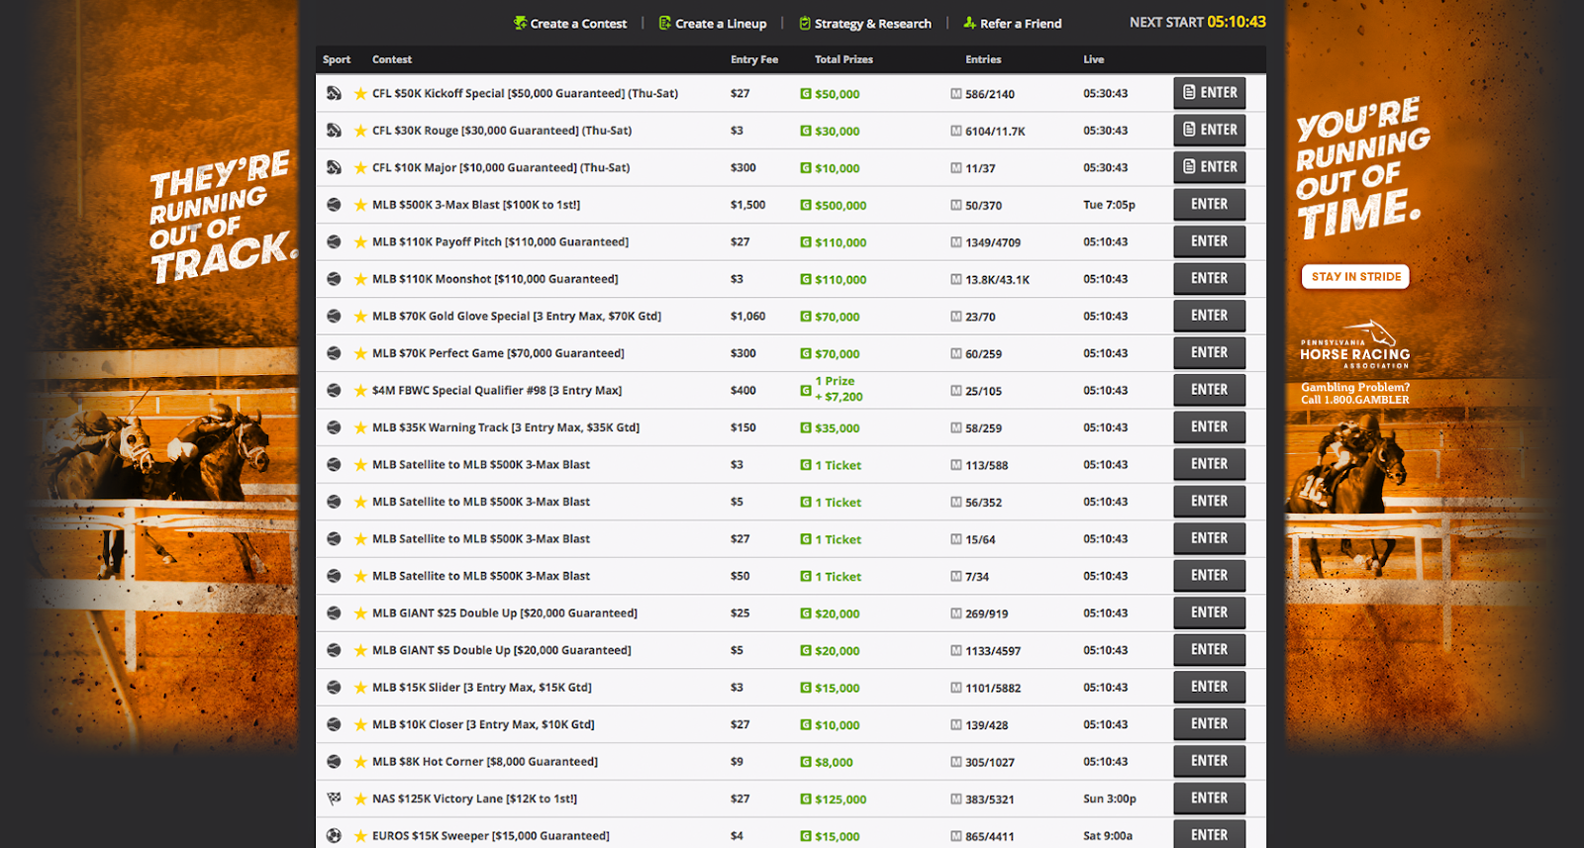Screen dimensions: 1584x848
Task: Sort contests by Entry Fee column
Action: pyautogui.click(x=754, y=59)
